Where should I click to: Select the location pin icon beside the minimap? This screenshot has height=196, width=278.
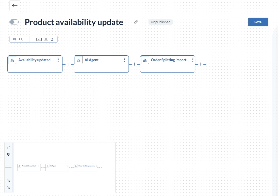[x=8, y=154]
